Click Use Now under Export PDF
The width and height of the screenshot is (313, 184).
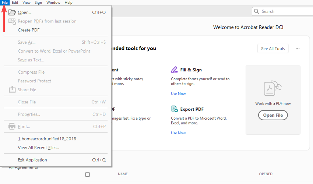click(178, 133)
